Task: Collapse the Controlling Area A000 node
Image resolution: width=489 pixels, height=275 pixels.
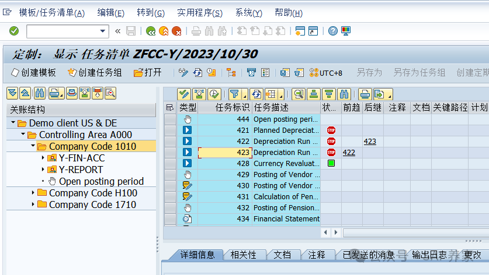Action: tap(23, 134)
